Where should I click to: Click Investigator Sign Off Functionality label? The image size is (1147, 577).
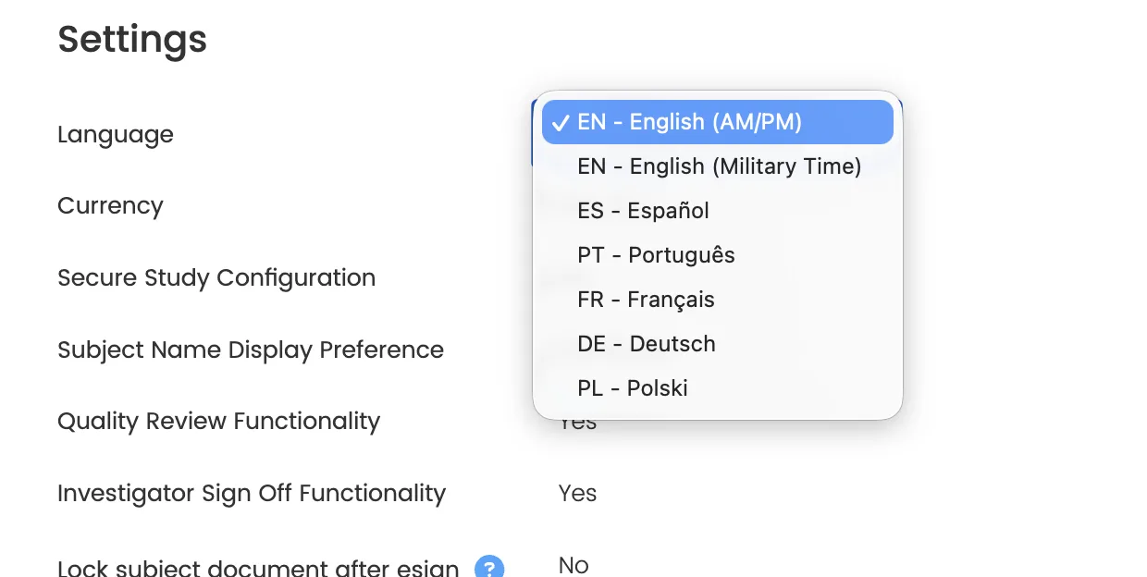(x=252, y=494)
